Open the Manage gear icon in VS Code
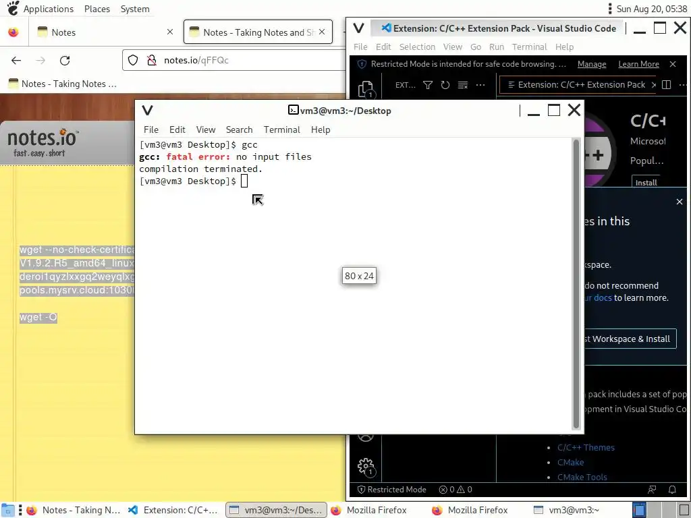Screen dimensions: 691x518 tap(366, 466)
